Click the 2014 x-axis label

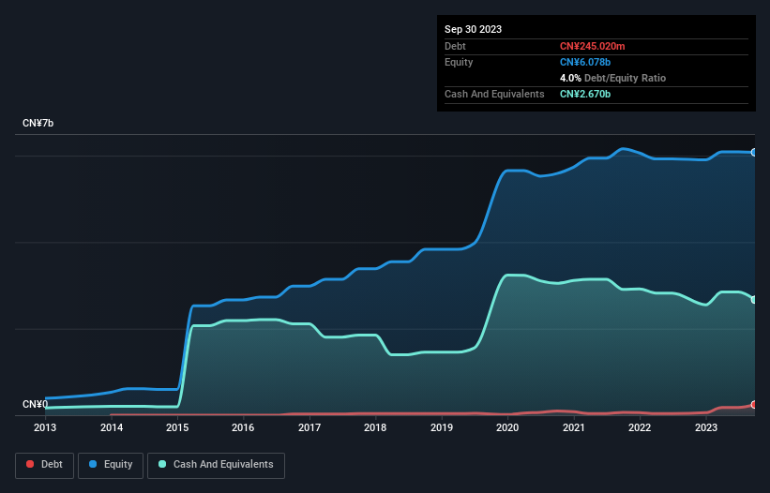[112, 427]
